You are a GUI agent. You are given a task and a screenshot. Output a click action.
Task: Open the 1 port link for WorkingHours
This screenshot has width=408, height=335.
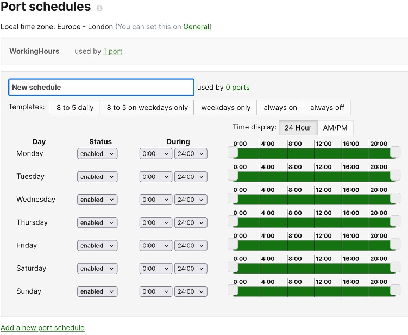[x=112, y=51]
